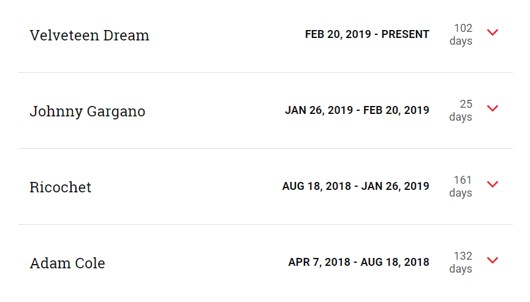Screen dimensions: 530x302
Task: Select the 25 days reign length
Action: click(x=461, y=110)
